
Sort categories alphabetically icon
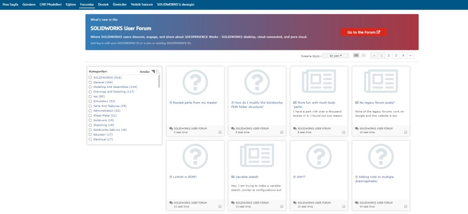coord(158,71)
